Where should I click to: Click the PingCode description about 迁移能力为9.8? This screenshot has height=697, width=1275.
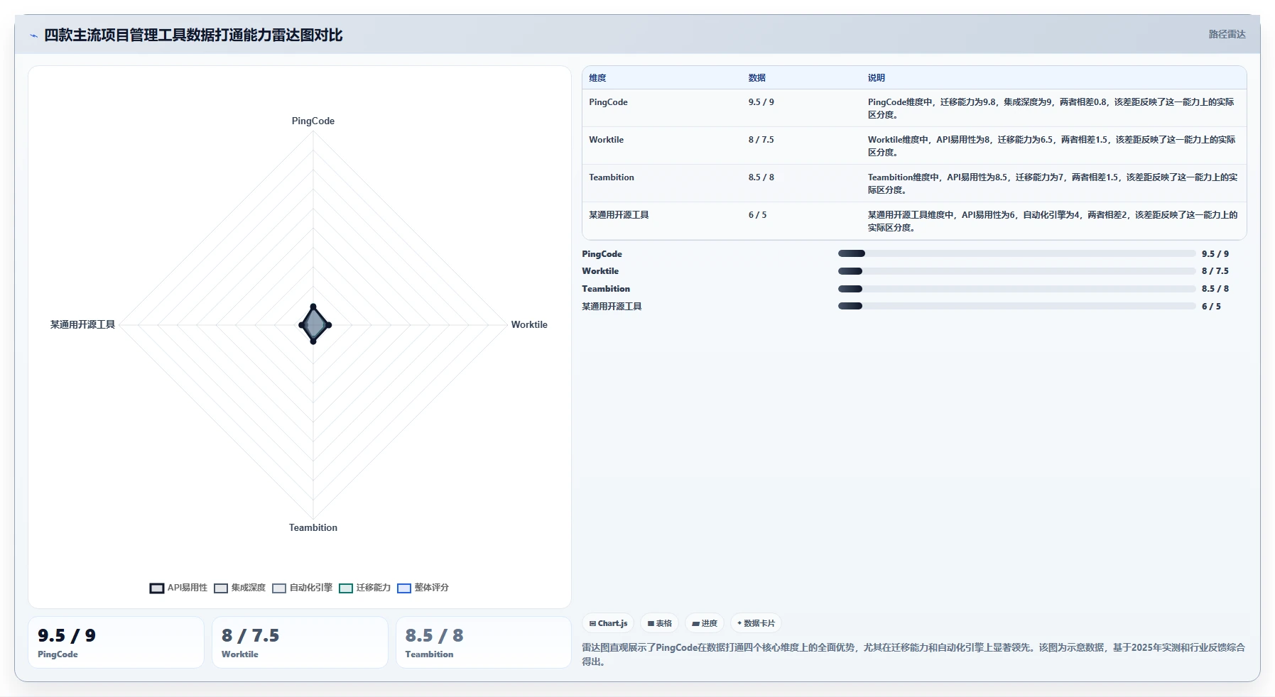click(x=1051, y=109)
